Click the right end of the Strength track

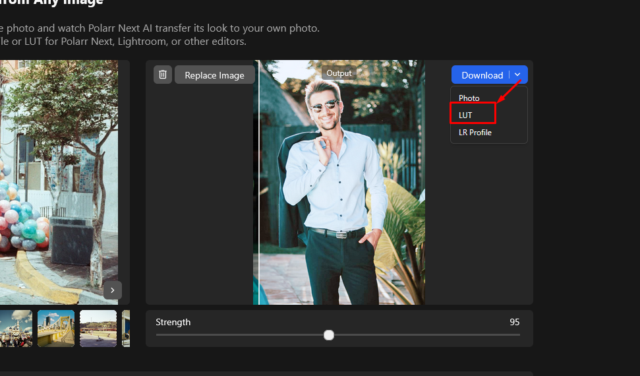519,335
